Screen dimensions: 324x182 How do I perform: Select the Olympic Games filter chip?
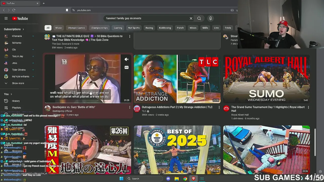pyautogui.click(x=76, y=28)
